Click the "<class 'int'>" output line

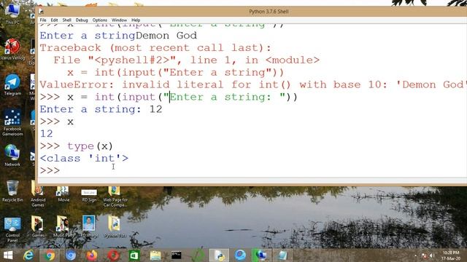coord(84,159)
